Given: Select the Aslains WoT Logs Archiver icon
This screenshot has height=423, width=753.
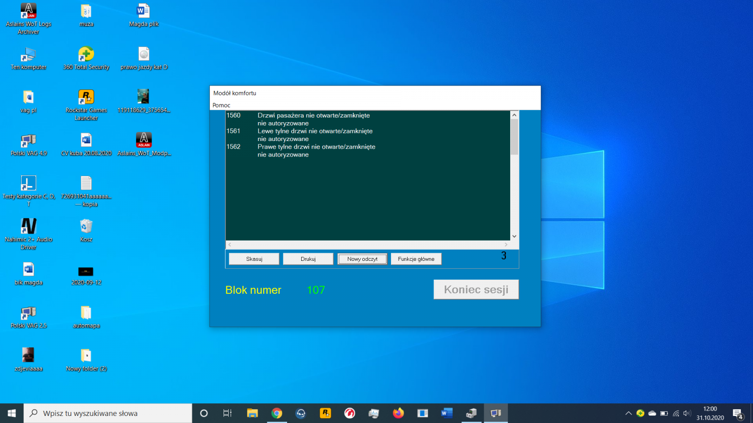Looking at the screenshot, I should point(28,19).
